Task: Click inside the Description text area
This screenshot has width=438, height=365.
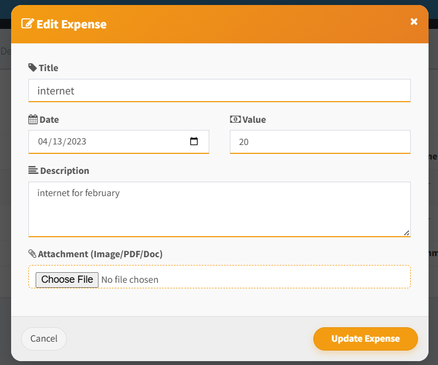Action: point(219,209)
